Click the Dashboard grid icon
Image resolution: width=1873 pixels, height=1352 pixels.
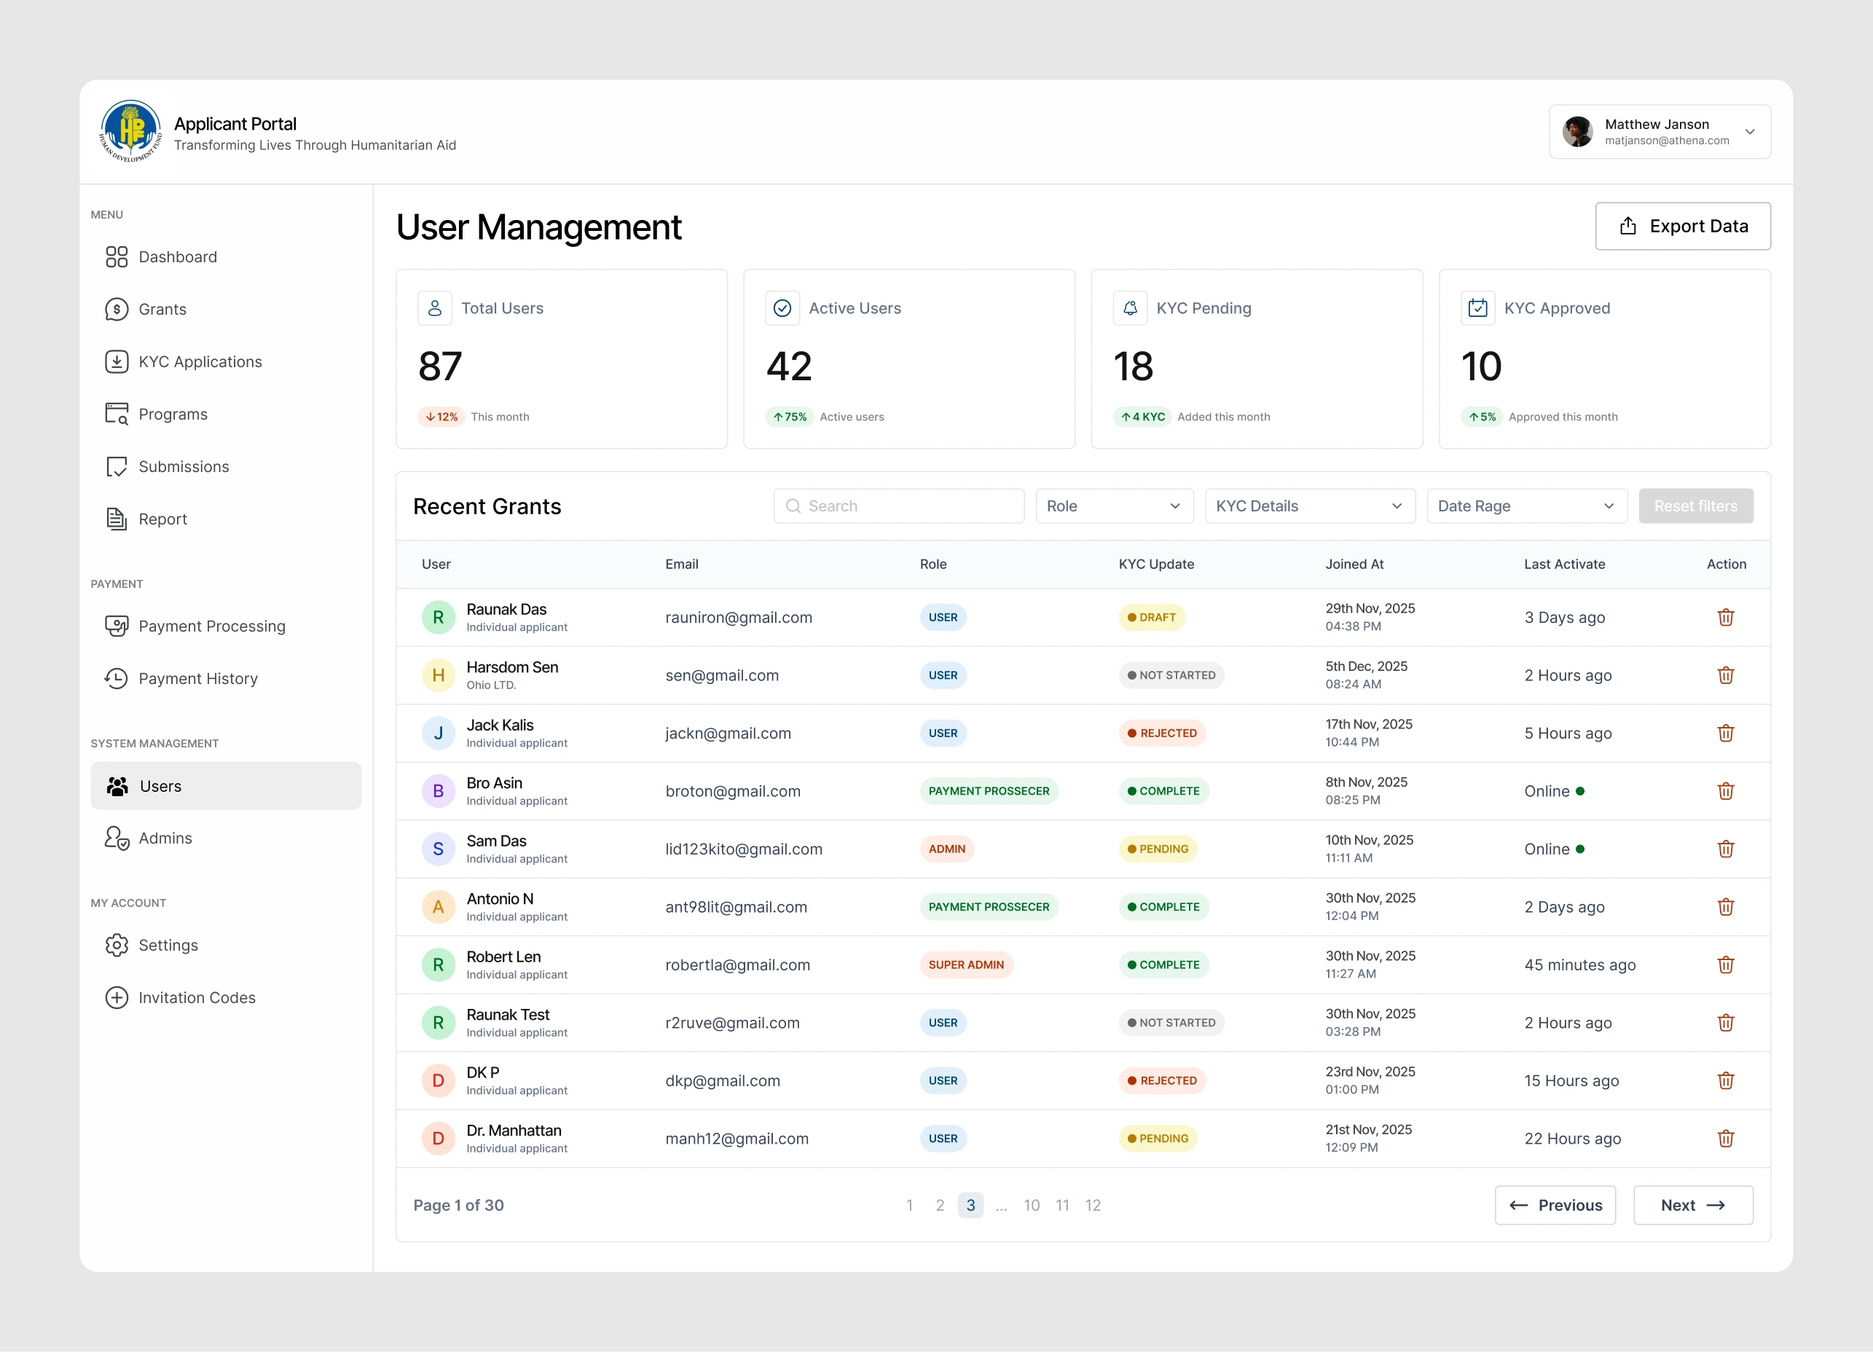point(117,257)
